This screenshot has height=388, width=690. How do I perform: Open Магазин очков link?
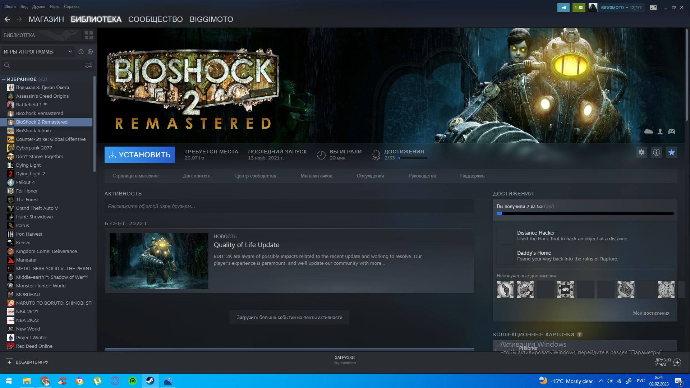316,176
